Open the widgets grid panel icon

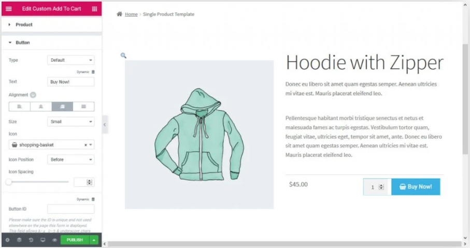click(x=94, y=9)
